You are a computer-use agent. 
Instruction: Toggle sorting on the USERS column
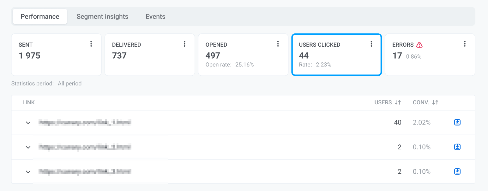[398, 102]
